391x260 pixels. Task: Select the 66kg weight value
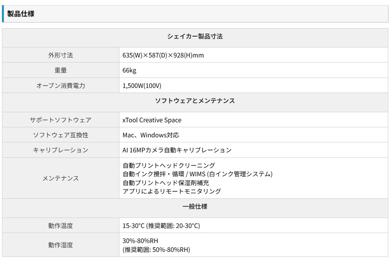click(x=129, y=70)
